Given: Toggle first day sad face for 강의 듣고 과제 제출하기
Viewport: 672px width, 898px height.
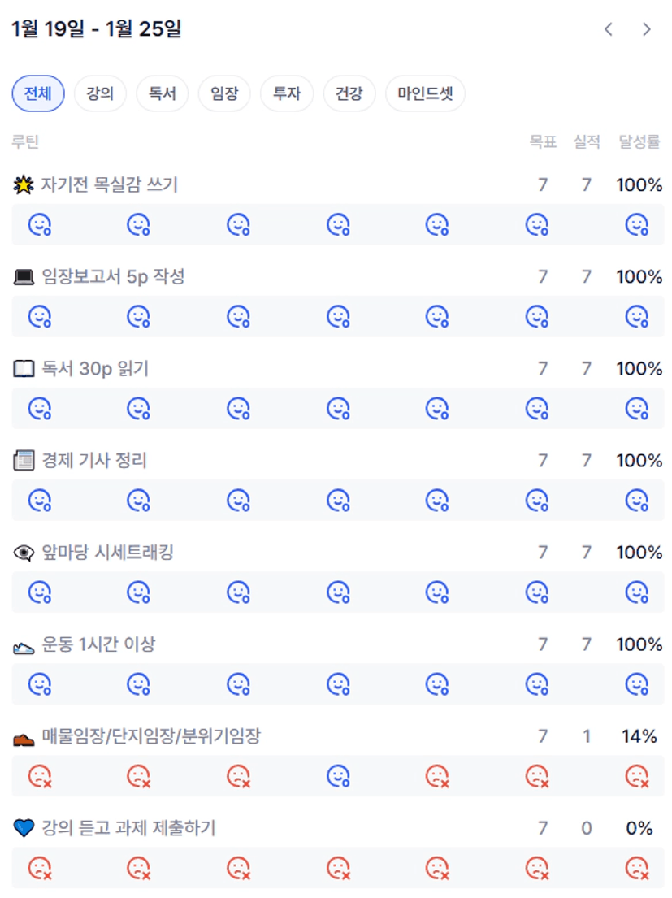Looking at the screenshot, I should tap(40, 868).
